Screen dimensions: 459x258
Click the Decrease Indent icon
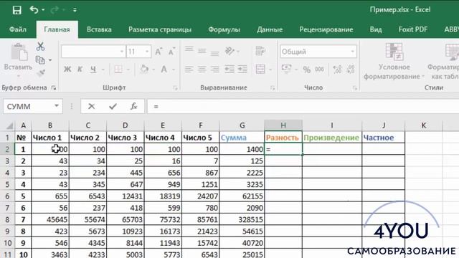click(x=229, y=70)
